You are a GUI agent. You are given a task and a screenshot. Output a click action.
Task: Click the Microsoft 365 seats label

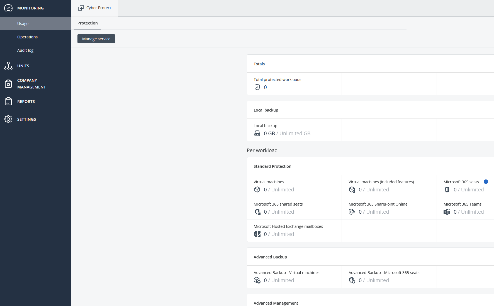pos(461,182)
